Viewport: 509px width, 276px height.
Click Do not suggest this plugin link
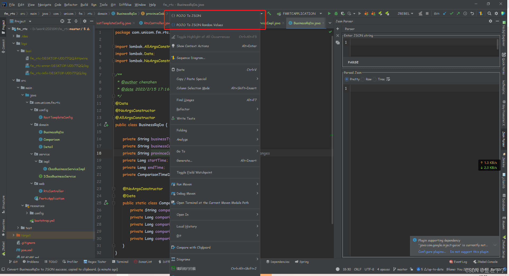click(x=469, y=252)
